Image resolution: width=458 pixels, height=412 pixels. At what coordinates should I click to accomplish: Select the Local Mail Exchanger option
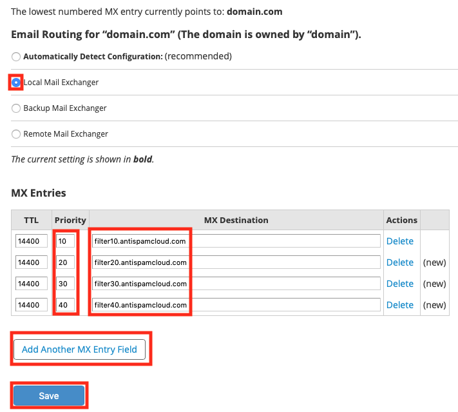(x=16, y=83)
